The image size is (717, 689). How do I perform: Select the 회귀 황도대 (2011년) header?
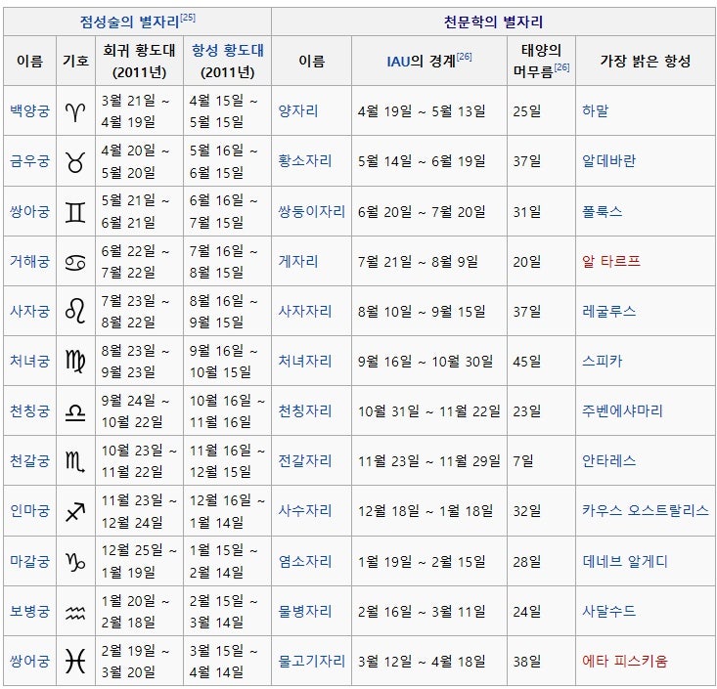140,62
